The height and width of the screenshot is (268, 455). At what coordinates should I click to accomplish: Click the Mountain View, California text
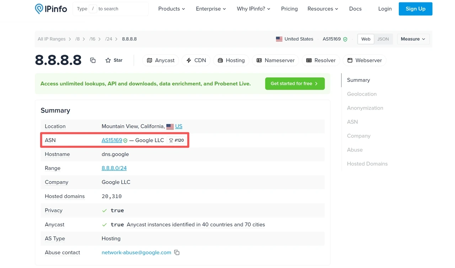133,126
